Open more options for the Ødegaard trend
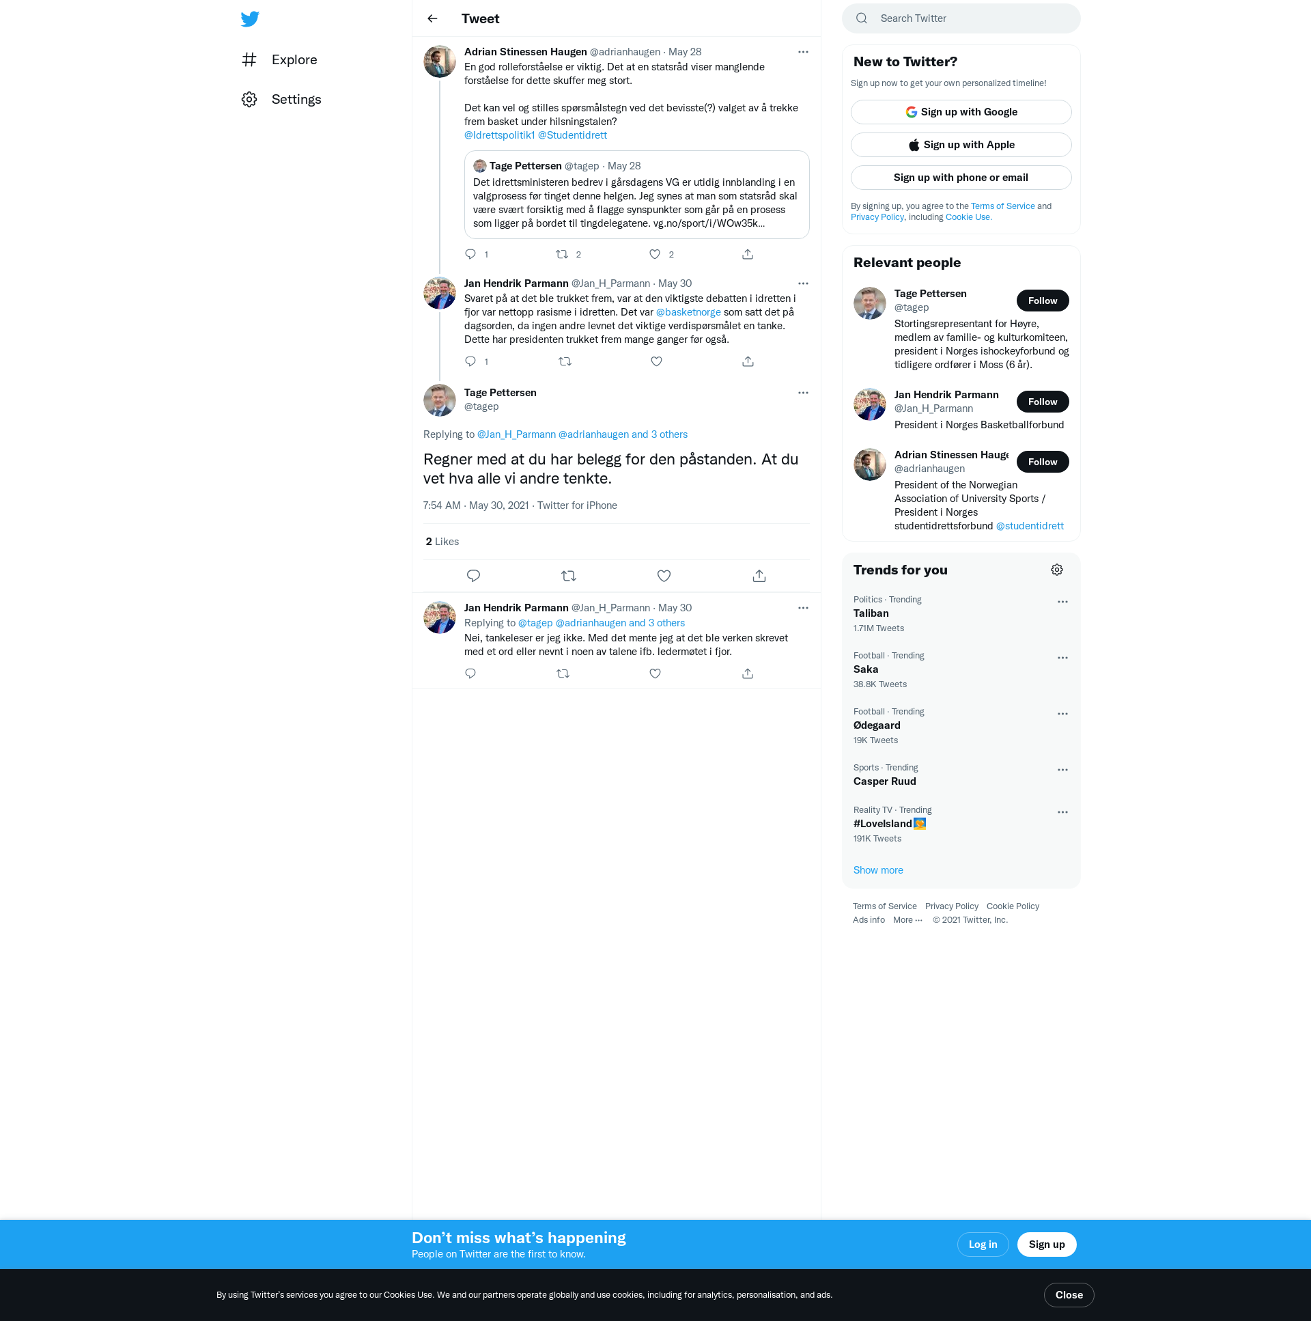This screenshot has height=1321, width=1311. click(x=1062, y=714)
